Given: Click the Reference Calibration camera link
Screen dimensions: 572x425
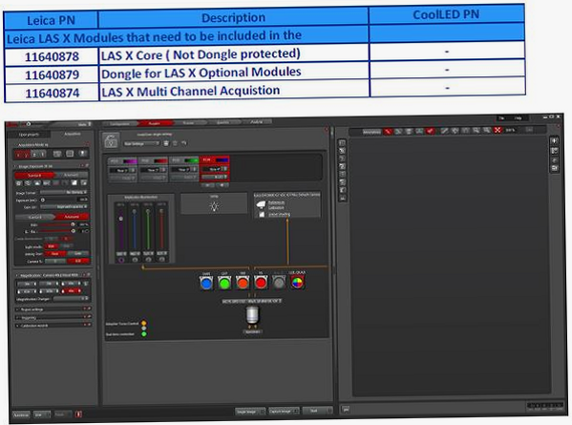Looking at the screenshot, I should point(276,204).
